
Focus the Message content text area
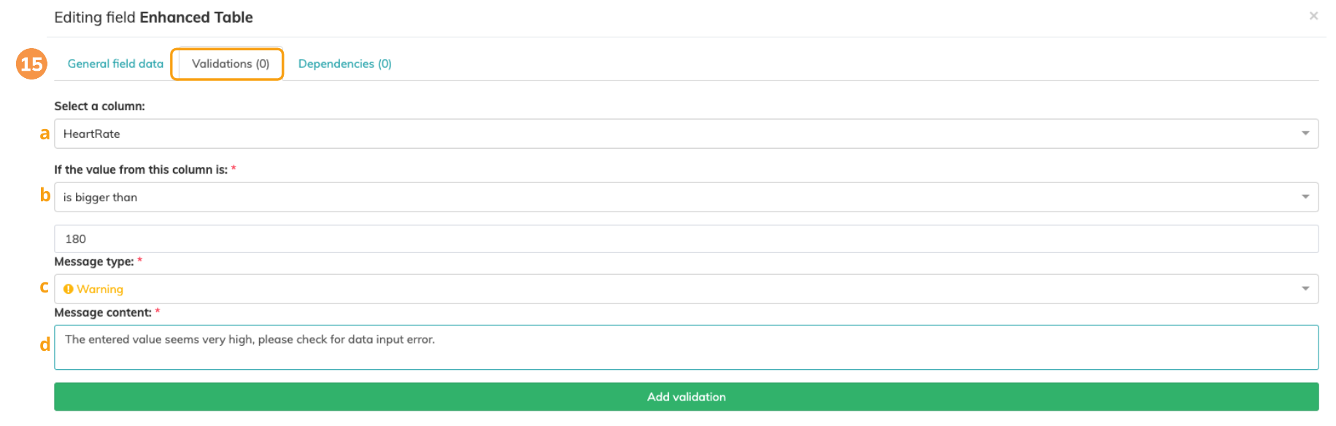[x=686, y=347]
